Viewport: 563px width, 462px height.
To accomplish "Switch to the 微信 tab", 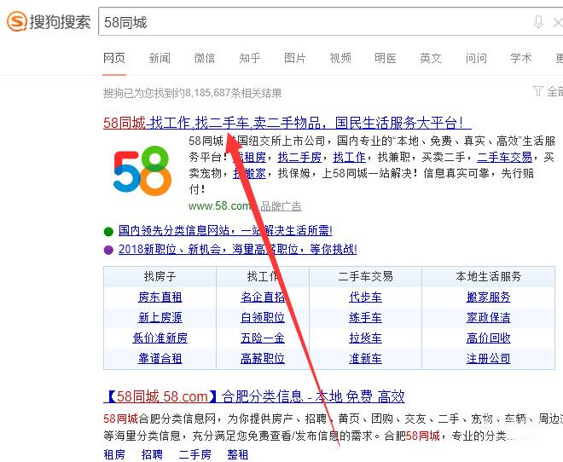I will [x=205, y=58].
